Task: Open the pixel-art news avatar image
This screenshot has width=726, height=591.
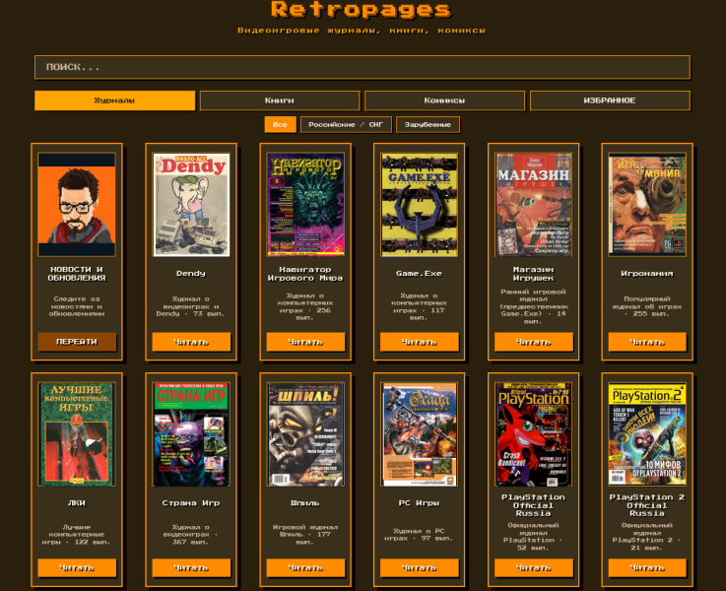Action: pyautogui.click(x=77, y=205)
